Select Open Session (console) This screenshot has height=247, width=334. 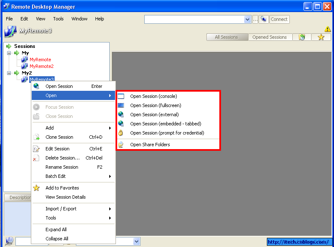coord(168,96)
